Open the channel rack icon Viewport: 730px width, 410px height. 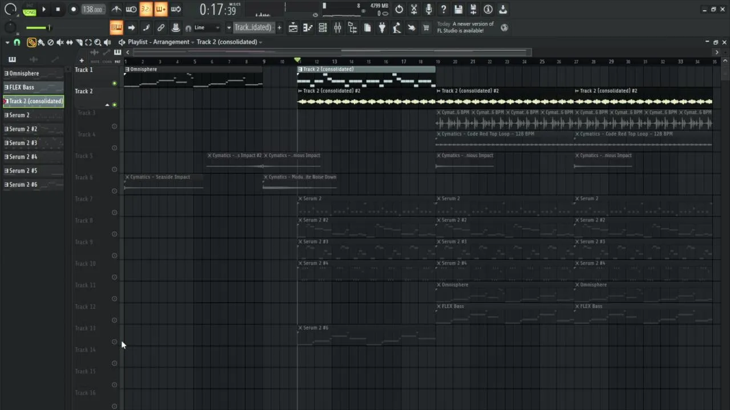point(323,27)
